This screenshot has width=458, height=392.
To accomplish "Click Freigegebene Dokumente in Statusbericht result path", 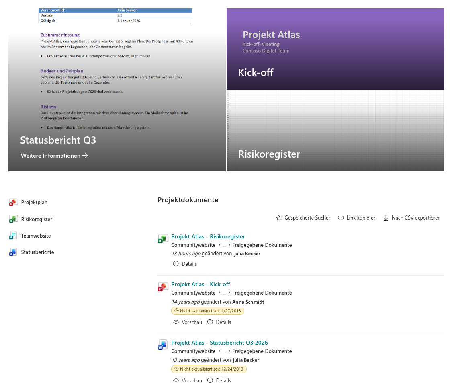I will click(262, 351).
